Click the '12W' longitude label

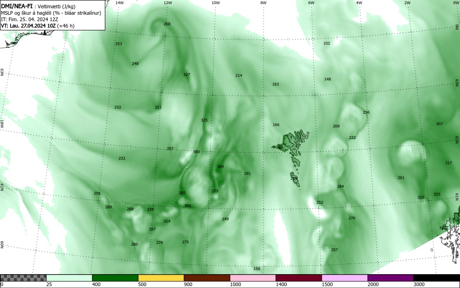point(167,3)
